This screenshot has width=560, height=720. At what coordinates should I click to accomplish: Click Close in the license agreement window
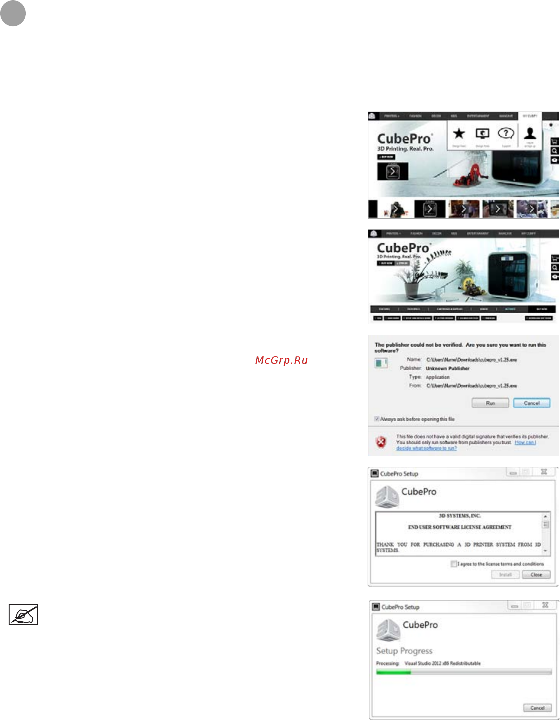click(536, 575)
